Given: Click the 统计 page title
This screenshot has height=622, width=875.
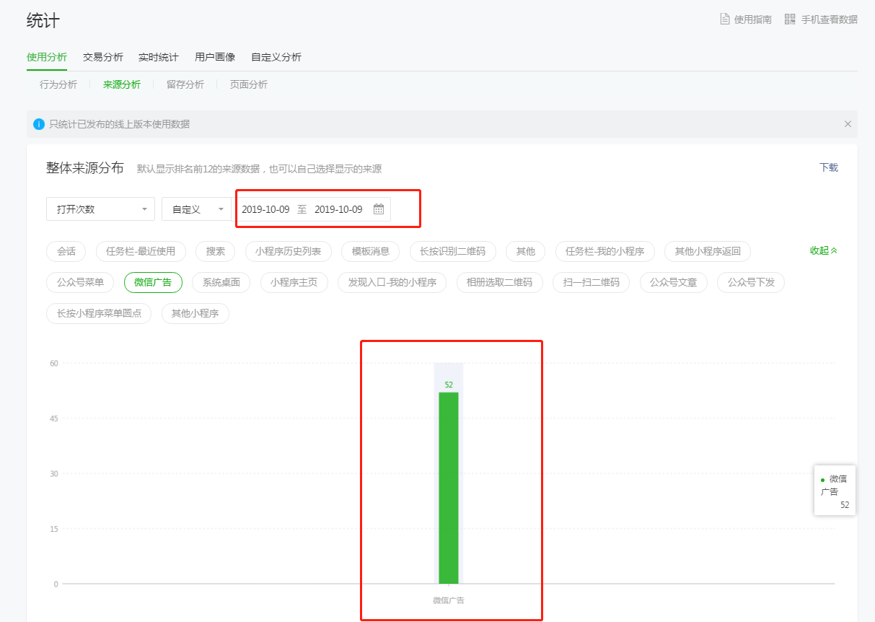Looking at the screenshot, I should [43, 20].
